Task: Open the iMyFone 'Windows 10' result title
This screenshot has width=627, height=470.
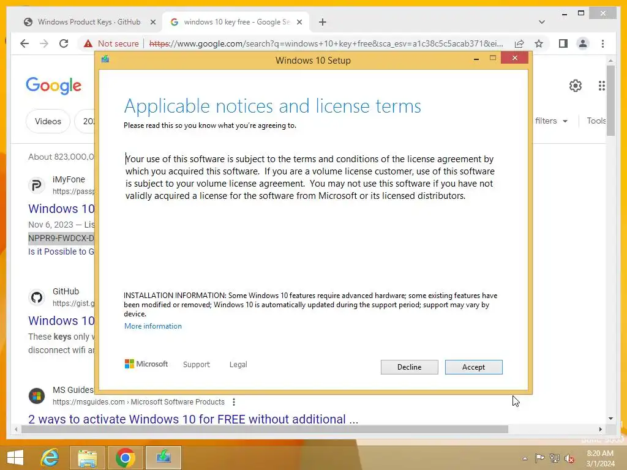Action: [61, 209]
